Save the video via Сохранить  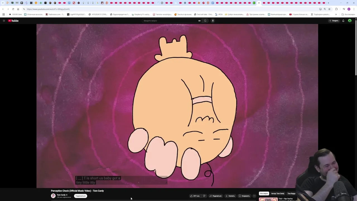(244, 196)
